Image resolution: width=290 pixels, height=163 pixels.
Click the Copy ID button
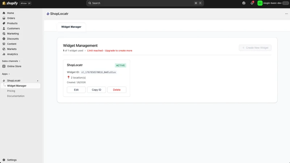coord(96,90)
